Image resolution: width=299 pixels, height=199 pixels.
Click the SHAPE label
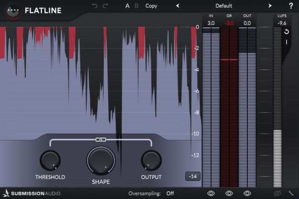point(101,182)
